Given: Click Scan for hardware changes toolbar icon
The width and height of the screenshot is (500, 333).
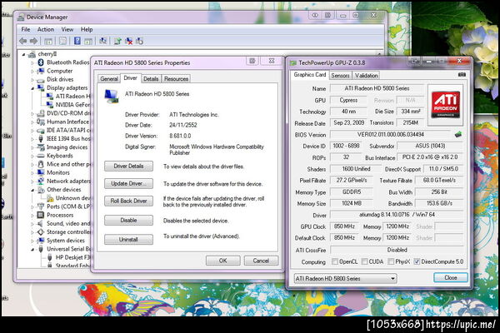Looking at the screenshot, I should 102,41.
